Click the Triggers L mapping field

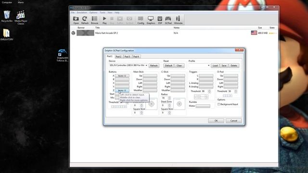click(x=206, y=76)
